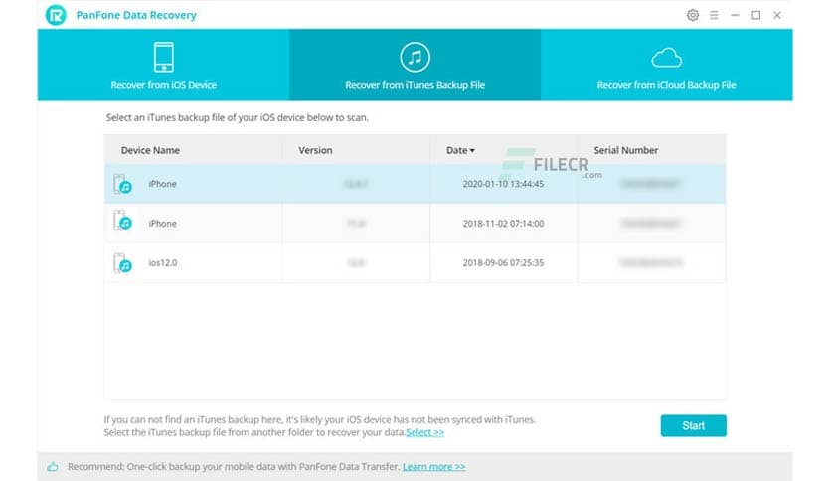Image resolution: width=831 pixels, height=481 pixels.
Task: Maximize the PanFone window
Action: [x=756, y=15]
